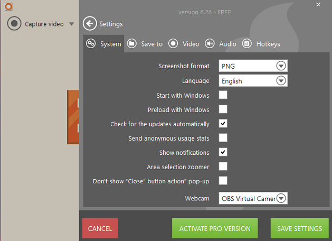Click the Webcam label
This screenshot has width=332, height=241.
pos(197,198)
